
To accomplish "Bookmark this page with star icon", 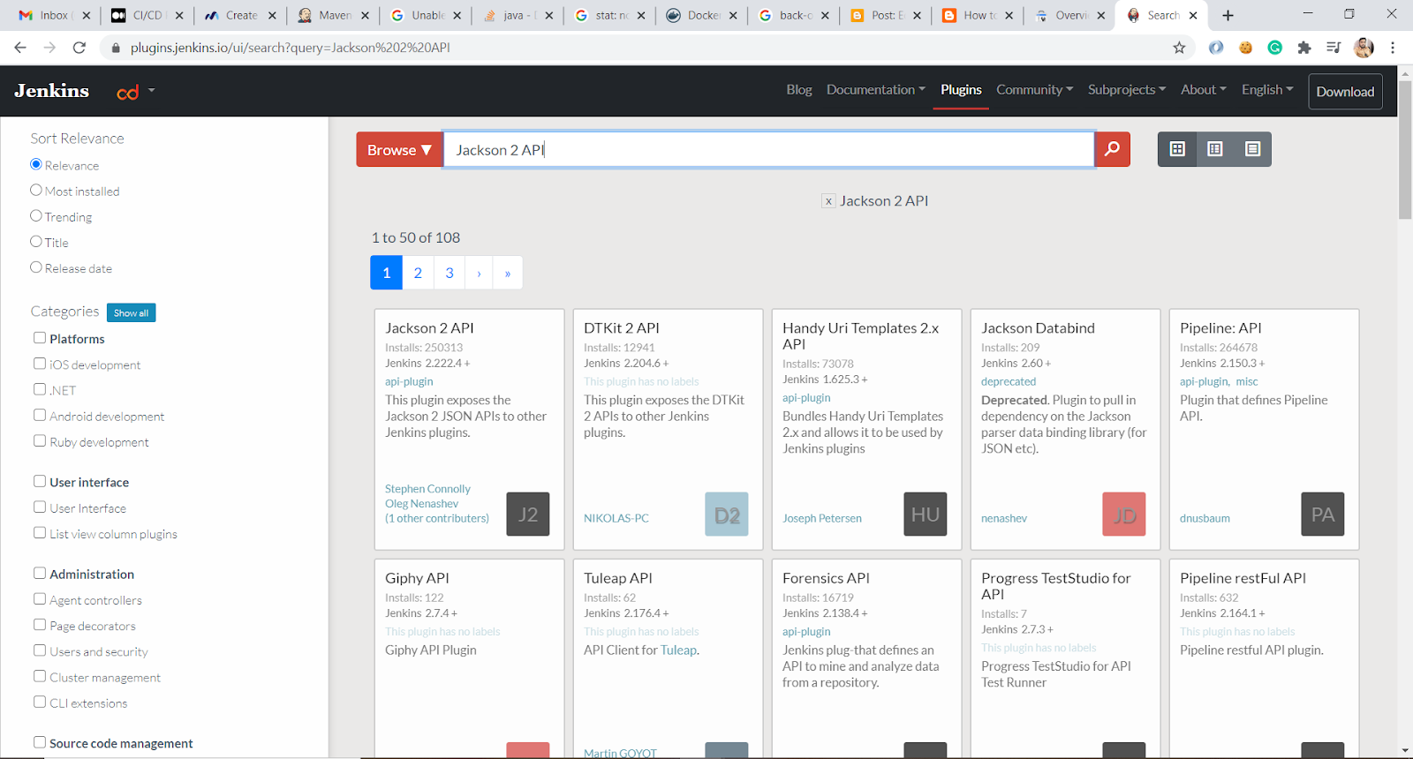I will (1179, 48).
